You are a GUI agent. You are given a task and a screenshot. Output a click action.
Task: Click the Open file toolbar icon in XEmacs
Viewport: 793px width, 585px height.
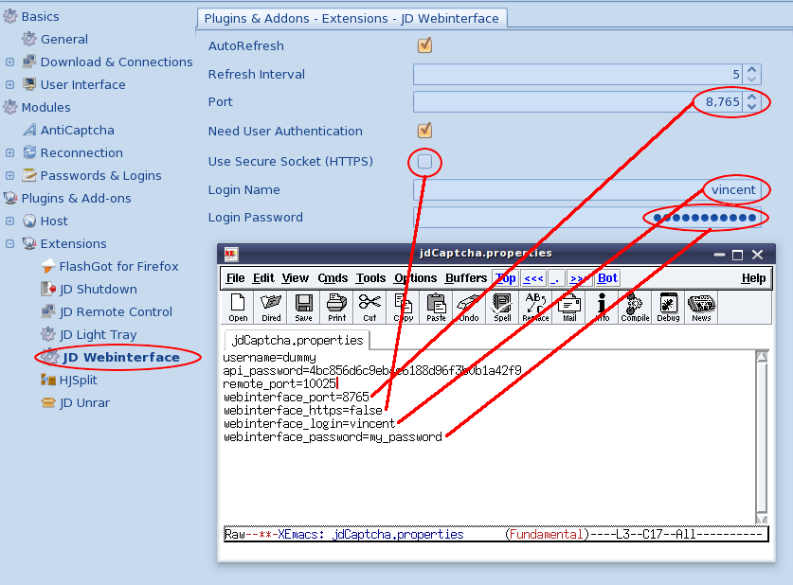click(238, 307)
